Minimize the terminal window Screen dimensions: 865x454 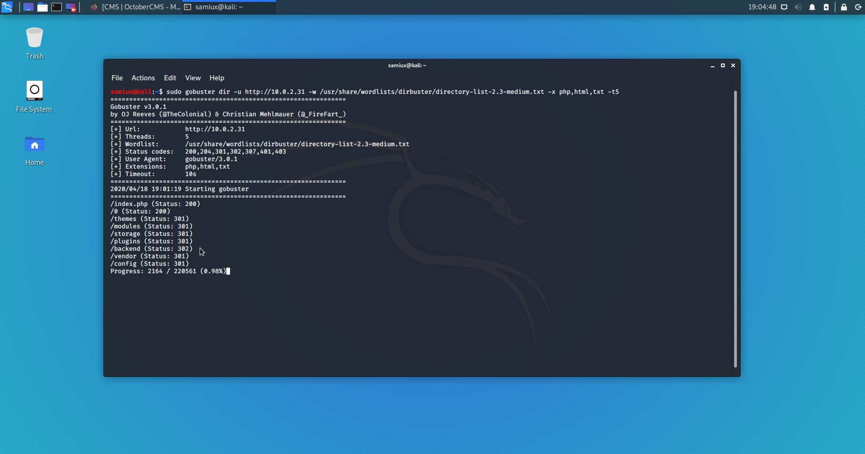[x=713, y=66]
